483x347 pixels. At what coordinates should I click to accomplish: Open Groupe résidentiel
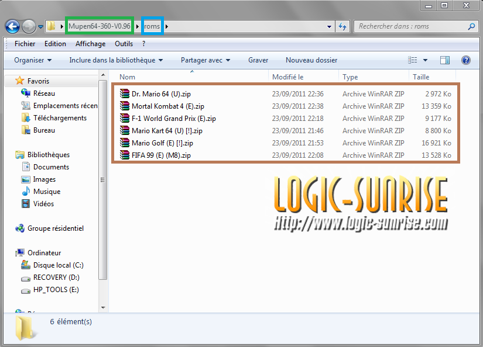(56, 228)
